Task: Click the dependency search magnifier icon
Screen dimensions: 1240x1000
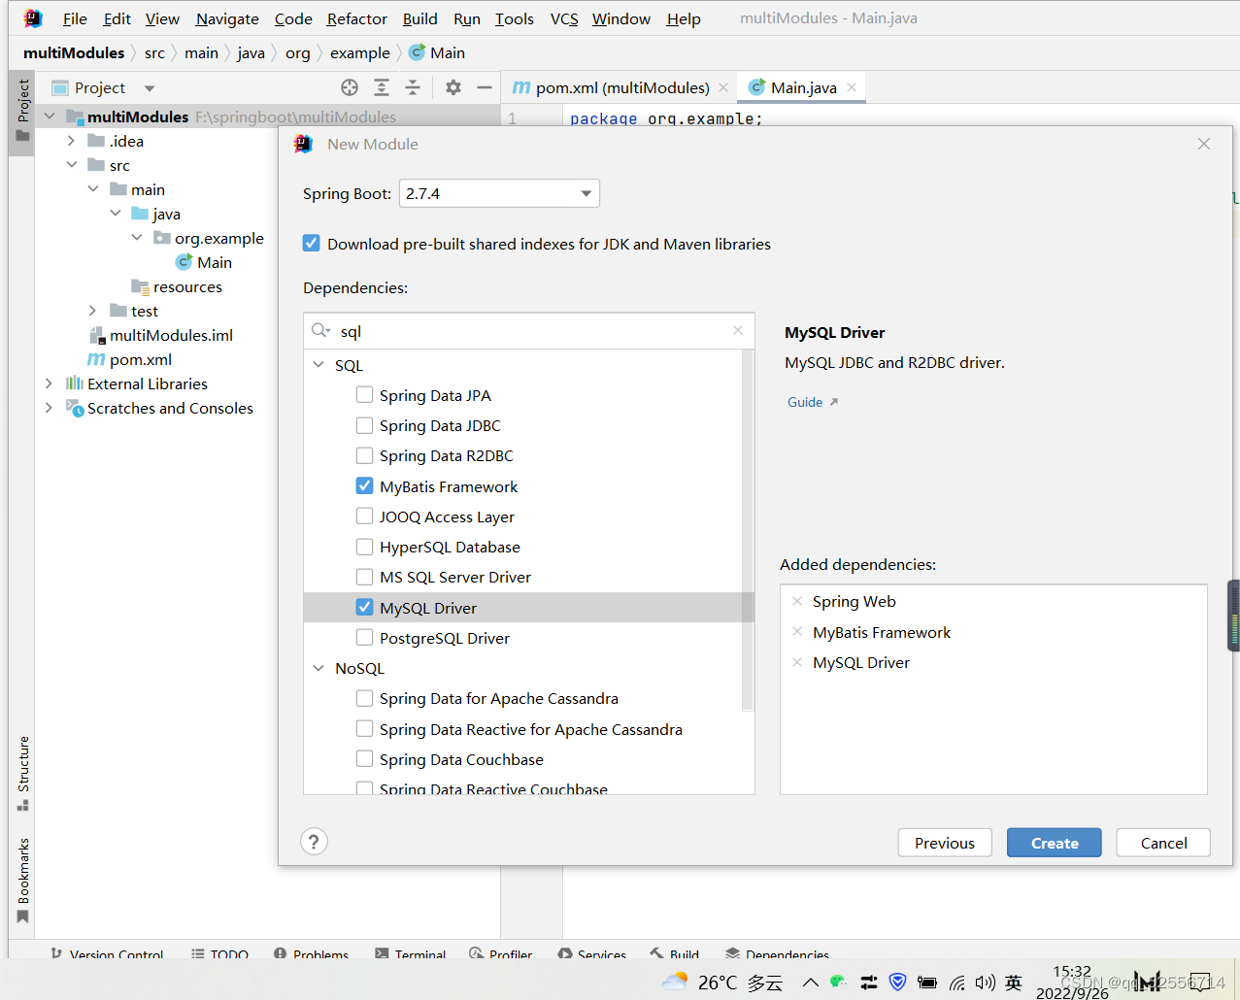Action: click(320, 331)
